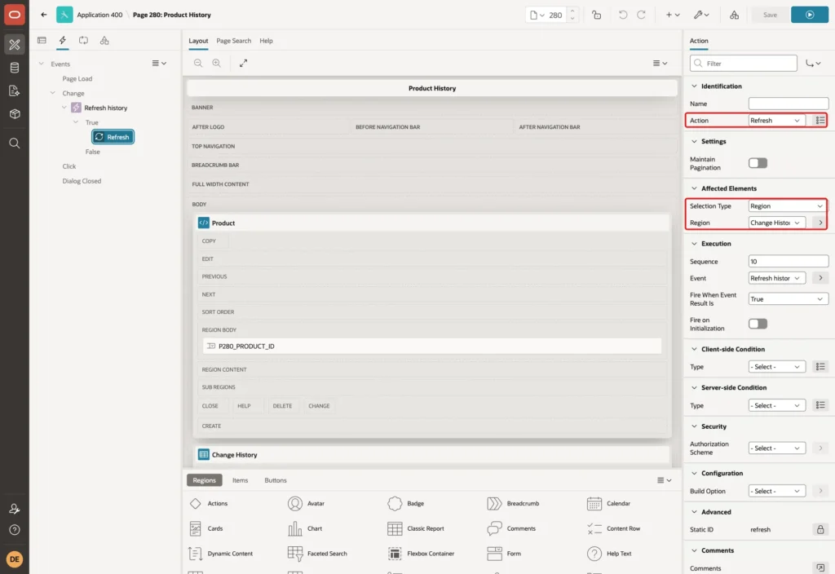
Task: Open the SQL Workshop database icon
Action: tap(15, 68)
